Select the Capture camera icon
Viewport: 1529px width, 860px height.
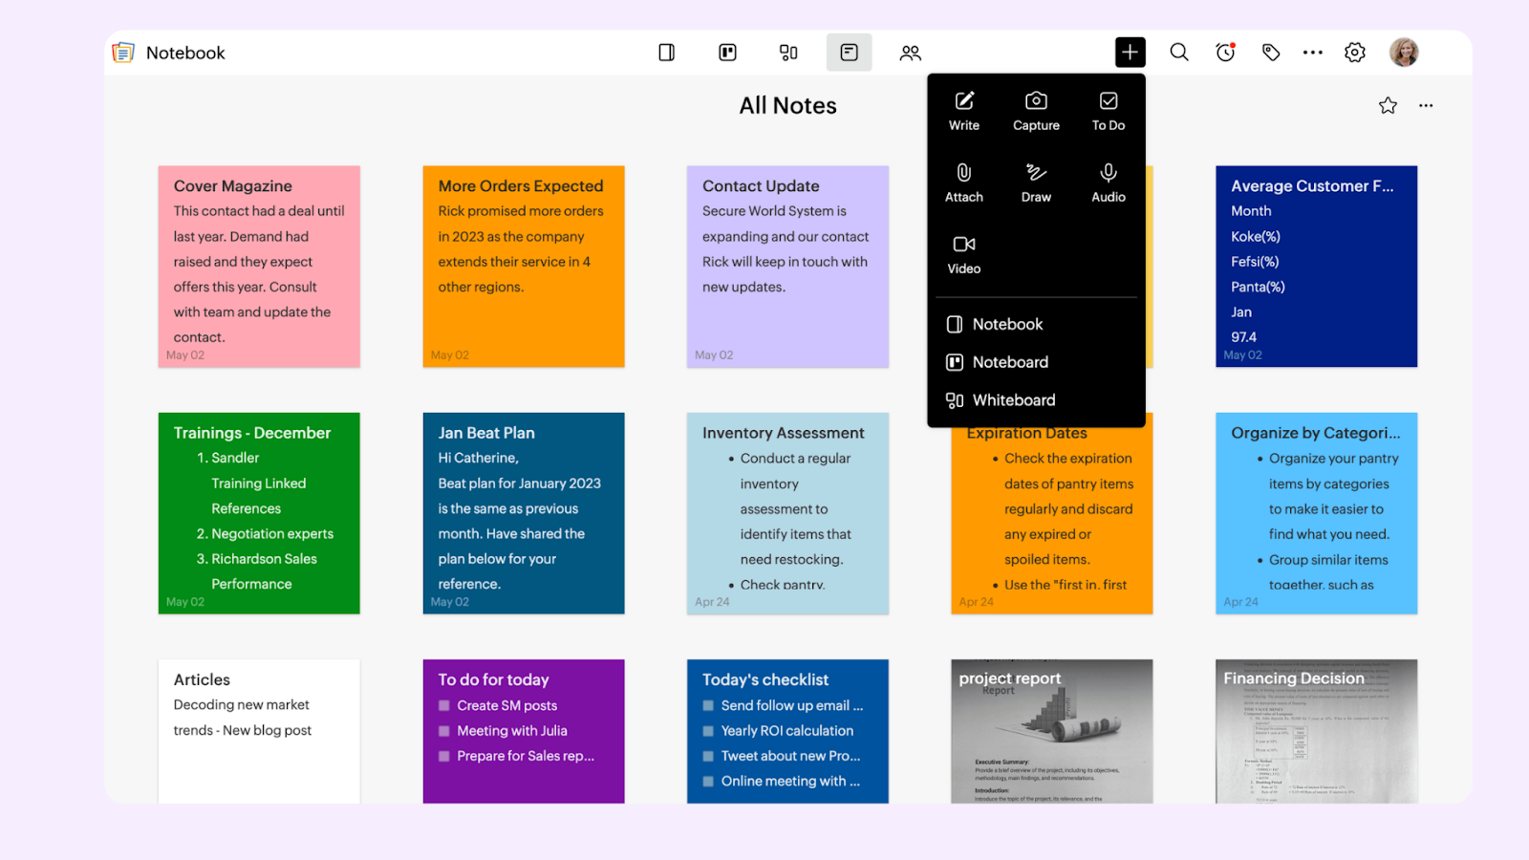click(x=1036, y=111)
